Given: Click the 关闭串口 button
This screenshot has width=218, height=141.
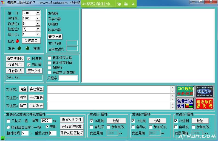Looking at the screenshot, I should pyautogui.click(x=31, y=41).
